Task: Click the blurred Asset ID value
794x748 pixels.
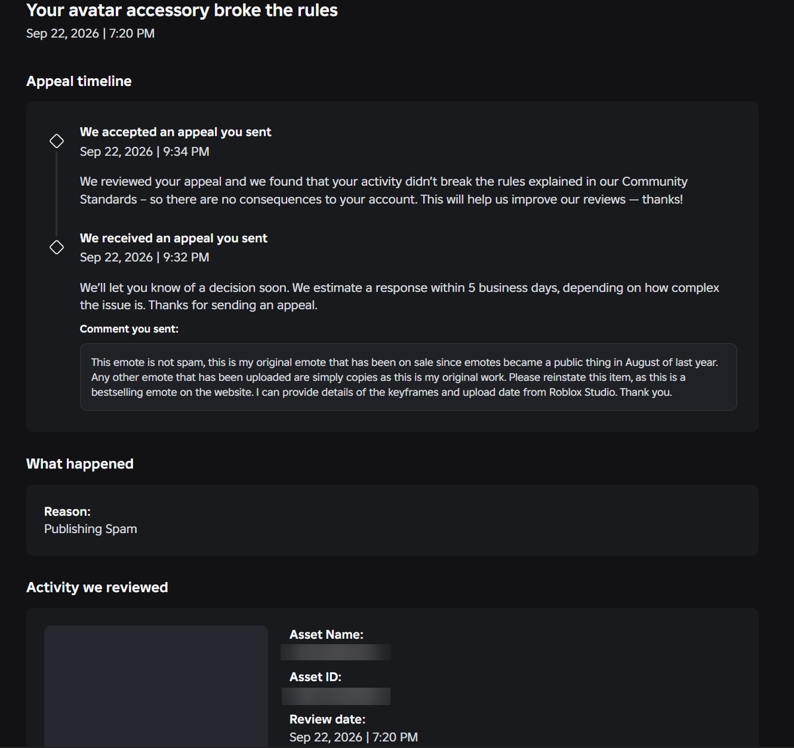Action: click(335, 696)
